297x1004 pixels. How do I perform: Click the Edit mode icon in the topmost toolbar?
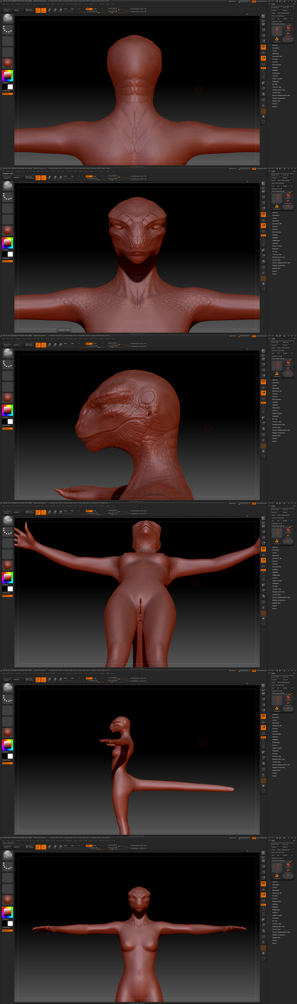click(x=38, y=10)
